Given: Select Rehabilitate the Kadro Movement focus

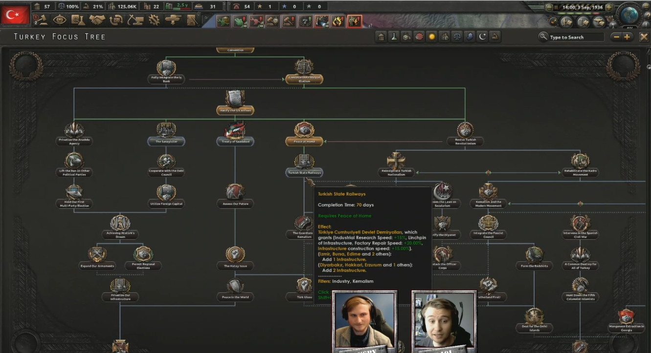Looking at the screenshot, I should 581,165.
